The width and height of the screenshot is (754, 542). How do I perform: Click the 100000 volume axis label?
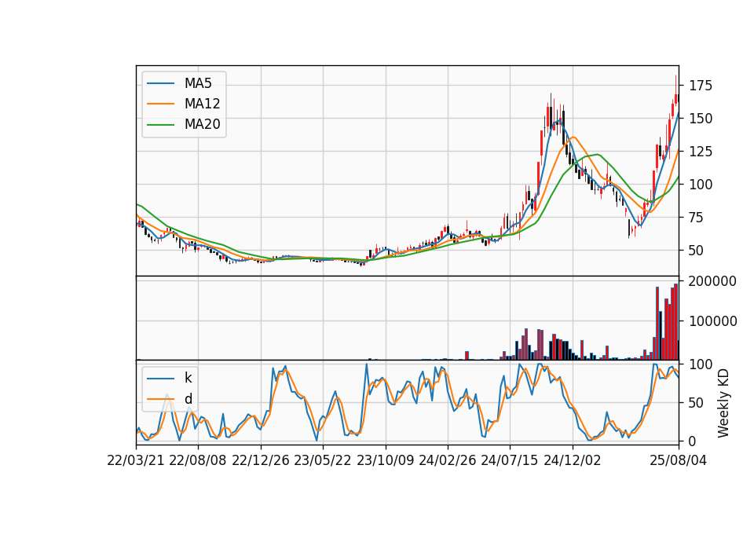coord(712,321)
